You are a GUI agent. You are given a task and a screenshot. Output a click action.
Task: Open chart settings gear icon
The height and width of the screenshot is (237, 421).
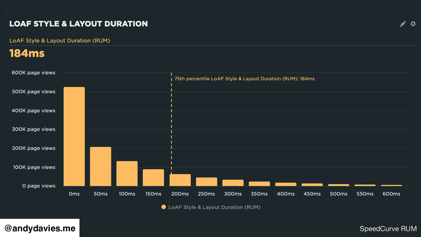pyautogui.click(x=413, y=24)
